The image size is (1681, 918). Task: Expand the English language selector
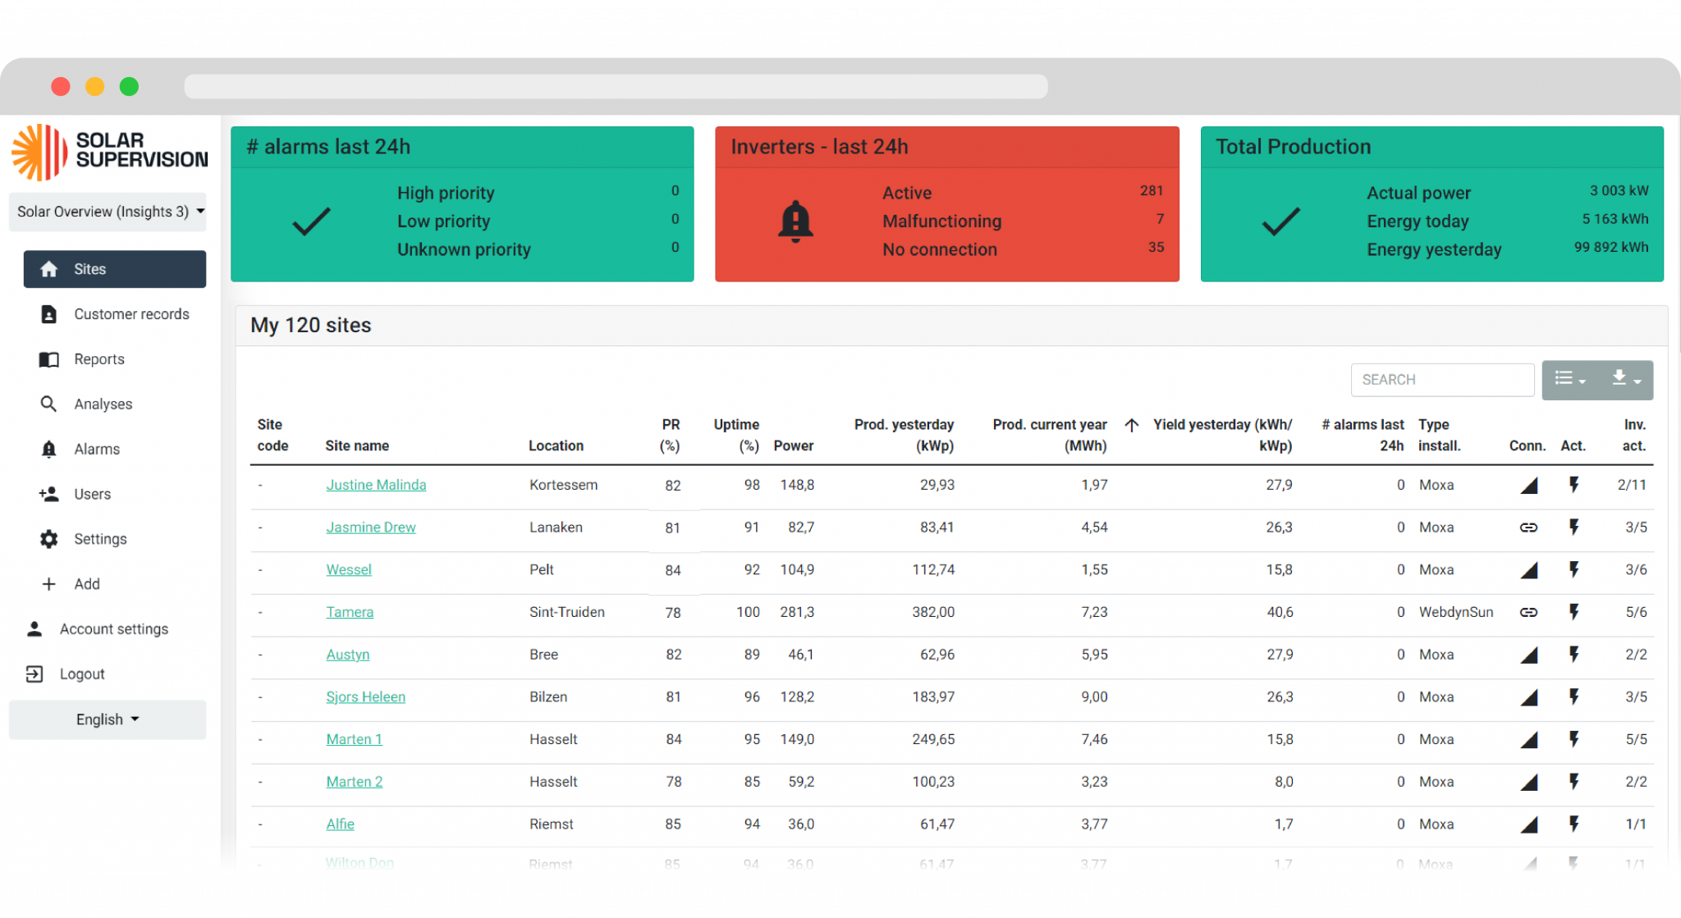pyautogui.click(x=108, y=719)
